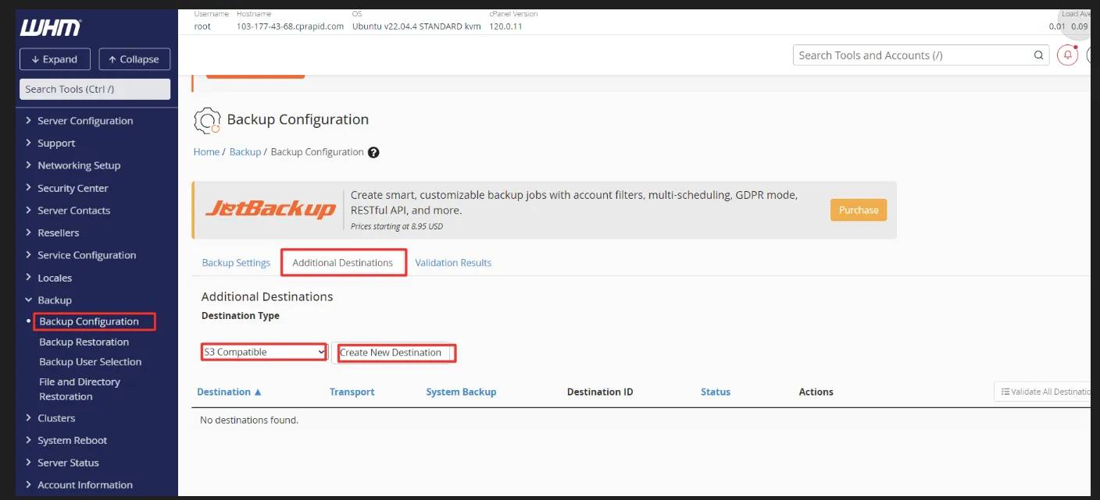Open the notifications bell icon
1100x500 pixels.
[x=1067, y=55]
